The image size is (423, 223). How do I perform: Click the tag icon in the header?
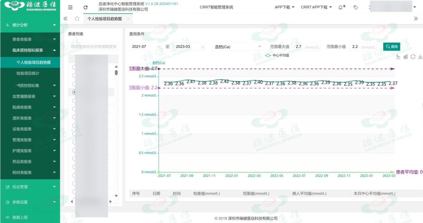356,7
